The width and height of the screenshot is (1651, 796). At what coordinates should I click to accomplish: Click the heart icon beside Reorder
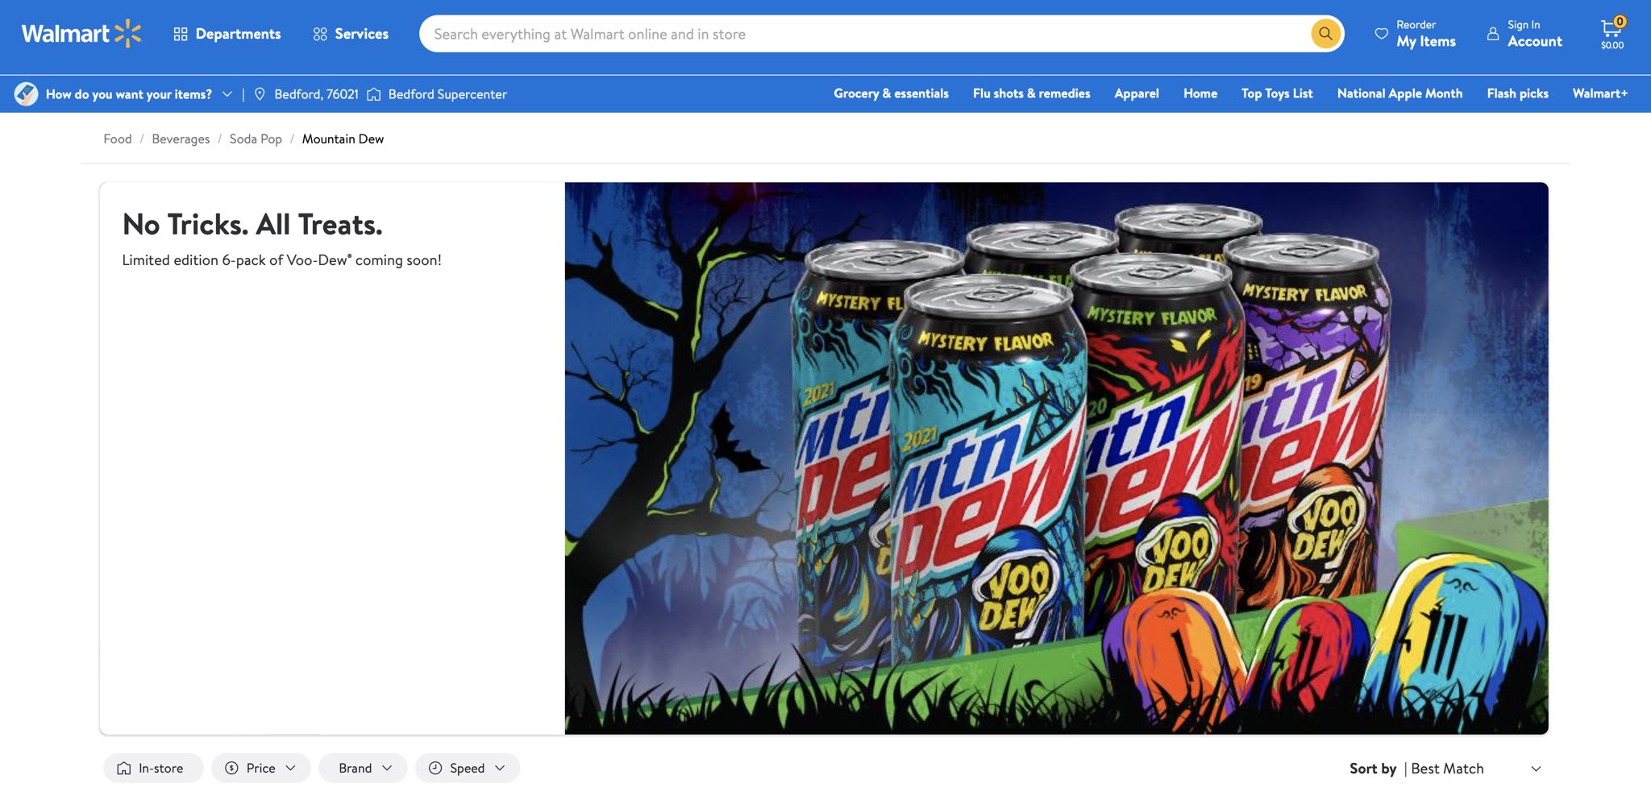pos(1381,34)
